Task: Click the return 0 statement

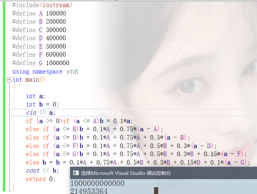Action: pyautogui.click(x=41, y=179)
